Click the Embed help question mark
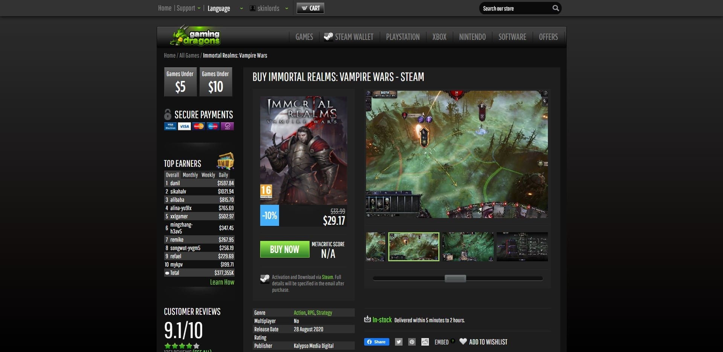 [453, 341]
